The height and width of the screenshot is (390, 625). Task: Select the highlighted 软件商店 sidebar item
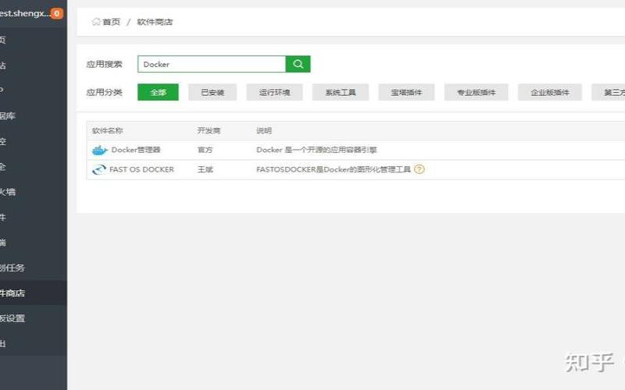tap(16, 293)
